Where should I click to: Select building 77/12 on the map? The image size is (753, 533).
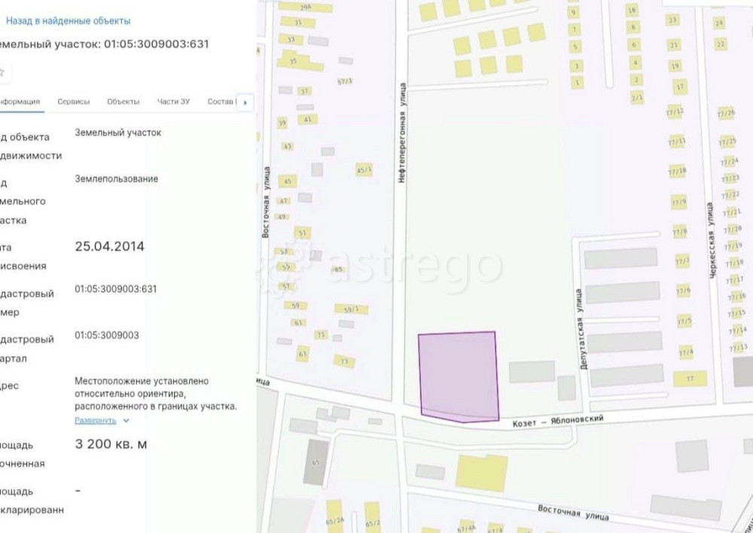(x=677, y=112)
